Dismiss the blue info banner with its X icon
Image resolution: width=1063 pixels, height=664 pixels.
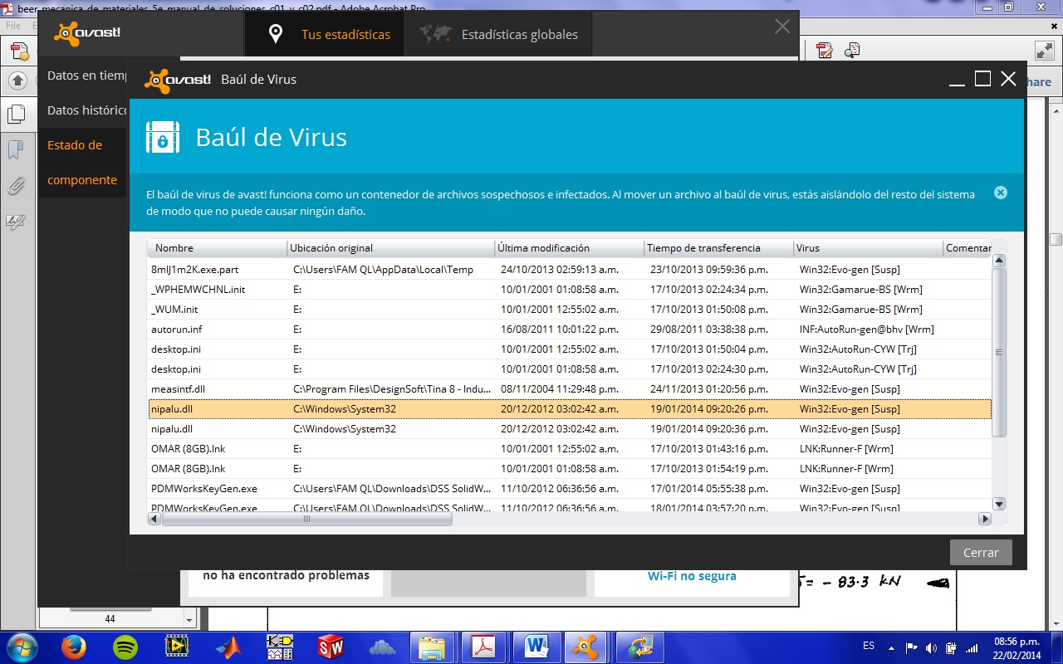(x=1001, y=193)
